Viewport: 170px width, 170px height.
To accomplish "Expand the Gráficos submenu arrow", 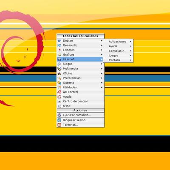I will click(x=102, y=55).
